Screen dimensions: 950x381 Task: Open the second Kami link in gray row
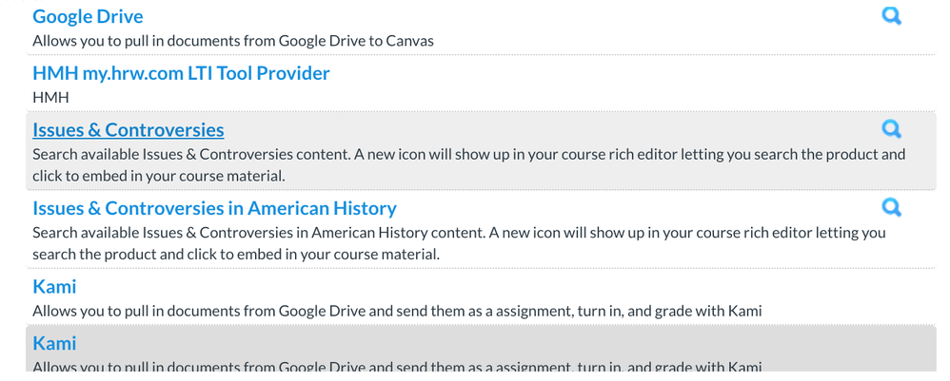click(54, 343)
